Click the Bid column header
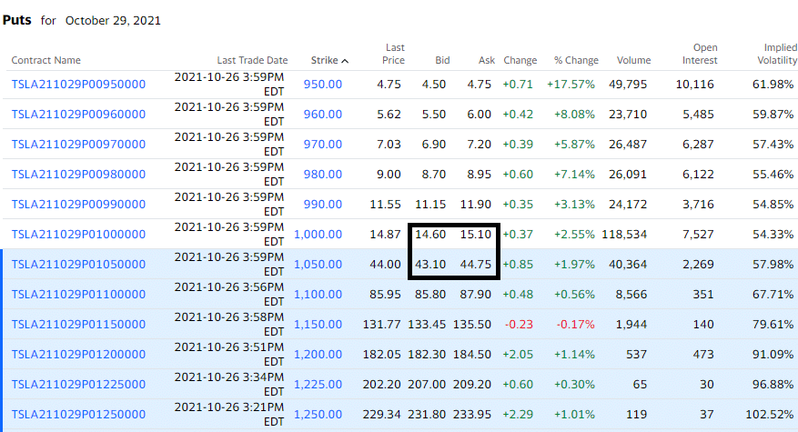This screenshot has height=432, width=798. coord(442,60)
